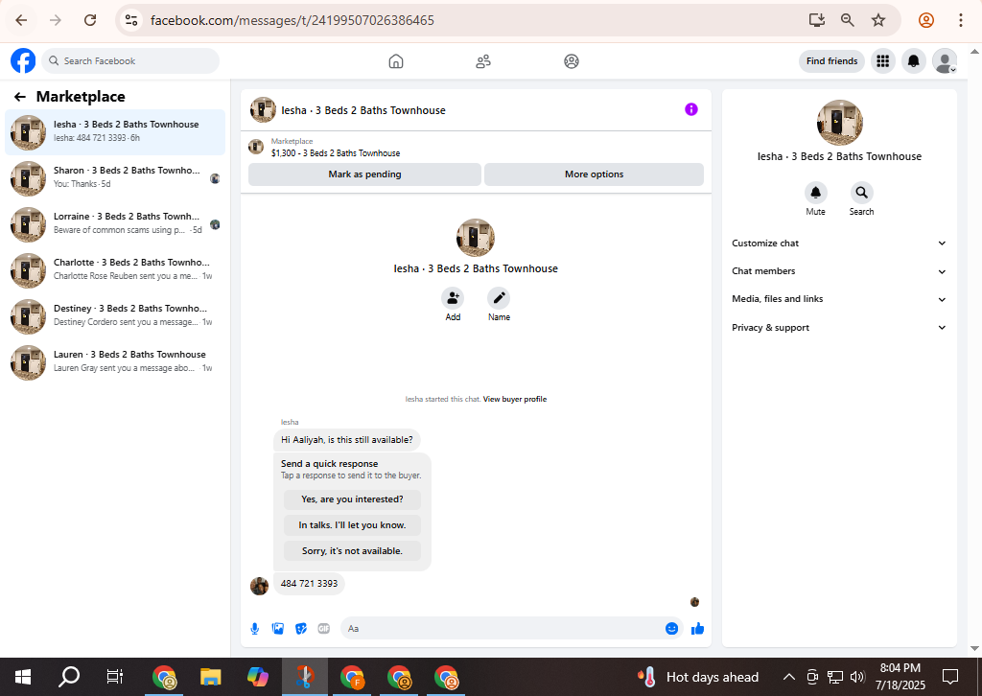
Task: Add people using the Add icon
Action: click(x=453, y=298)
